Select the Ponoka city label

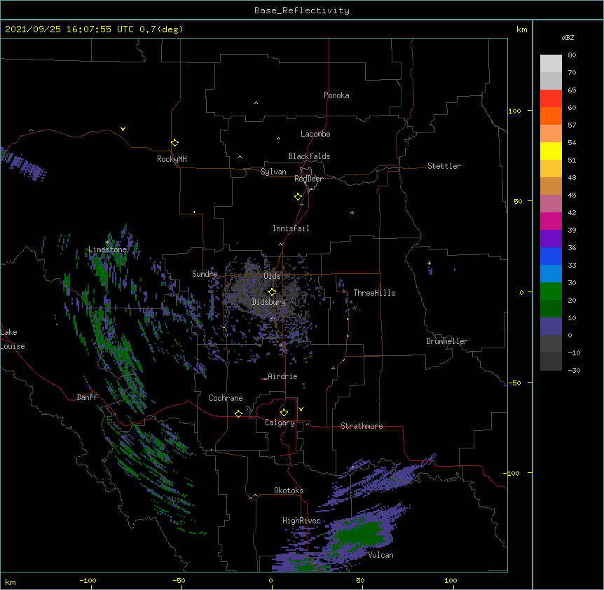[336, 95]
